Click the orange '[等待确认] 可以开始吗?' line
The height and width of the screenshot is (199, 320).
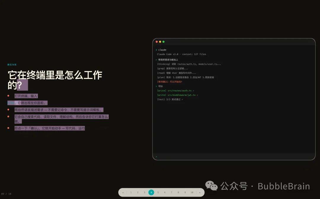click(169, 82)
